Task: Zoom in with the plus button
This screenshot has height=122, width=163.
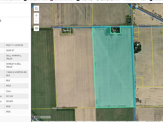Action: coord(36,16)
